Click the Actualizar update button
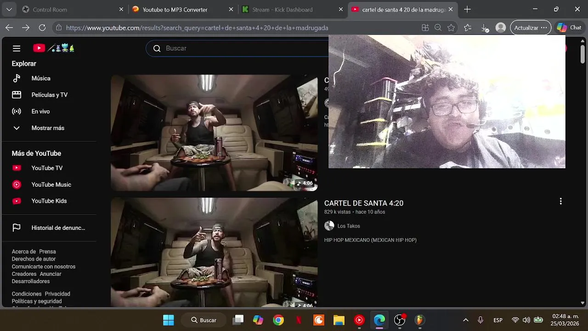The width and height of the screenshot is (588, 331). pos(531,28)
